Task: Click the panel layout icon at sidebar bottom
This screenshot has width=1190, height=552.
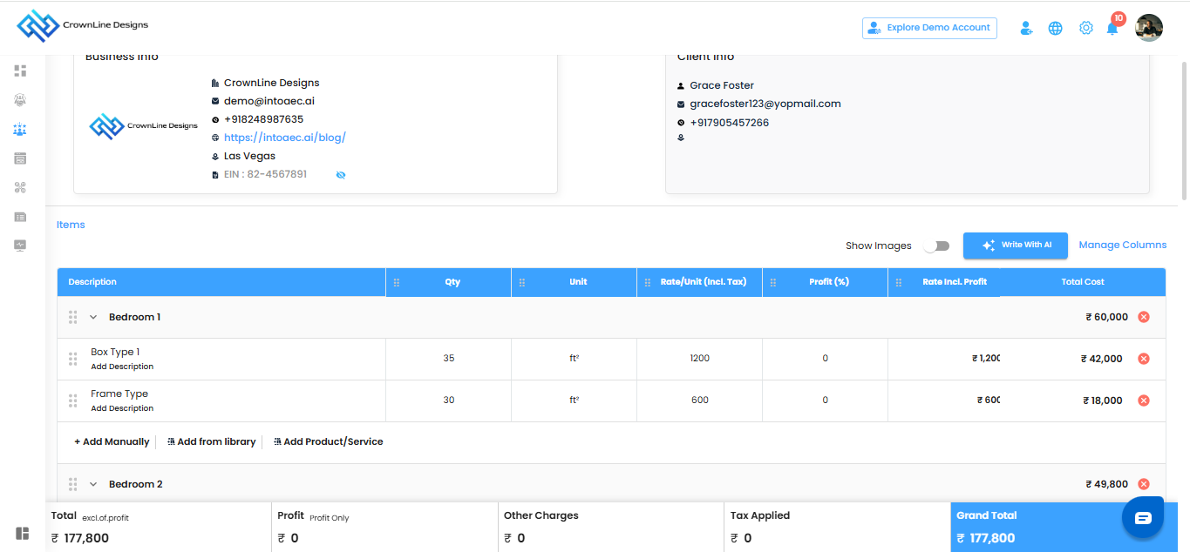Action: pos(23,533)
